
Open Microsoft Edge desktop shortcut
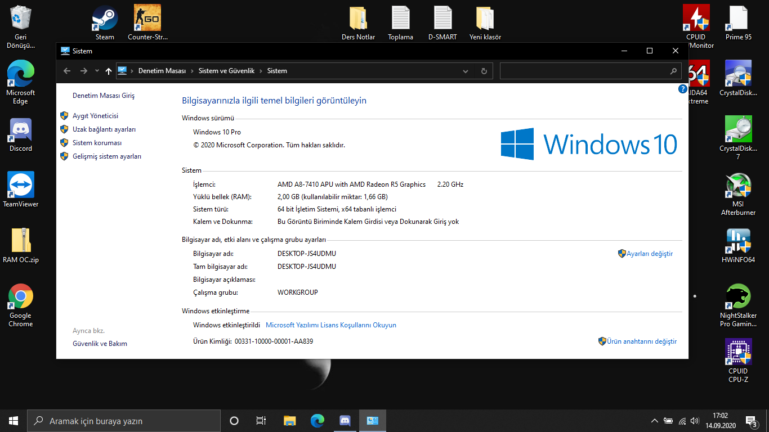click(x=21, y=82)
